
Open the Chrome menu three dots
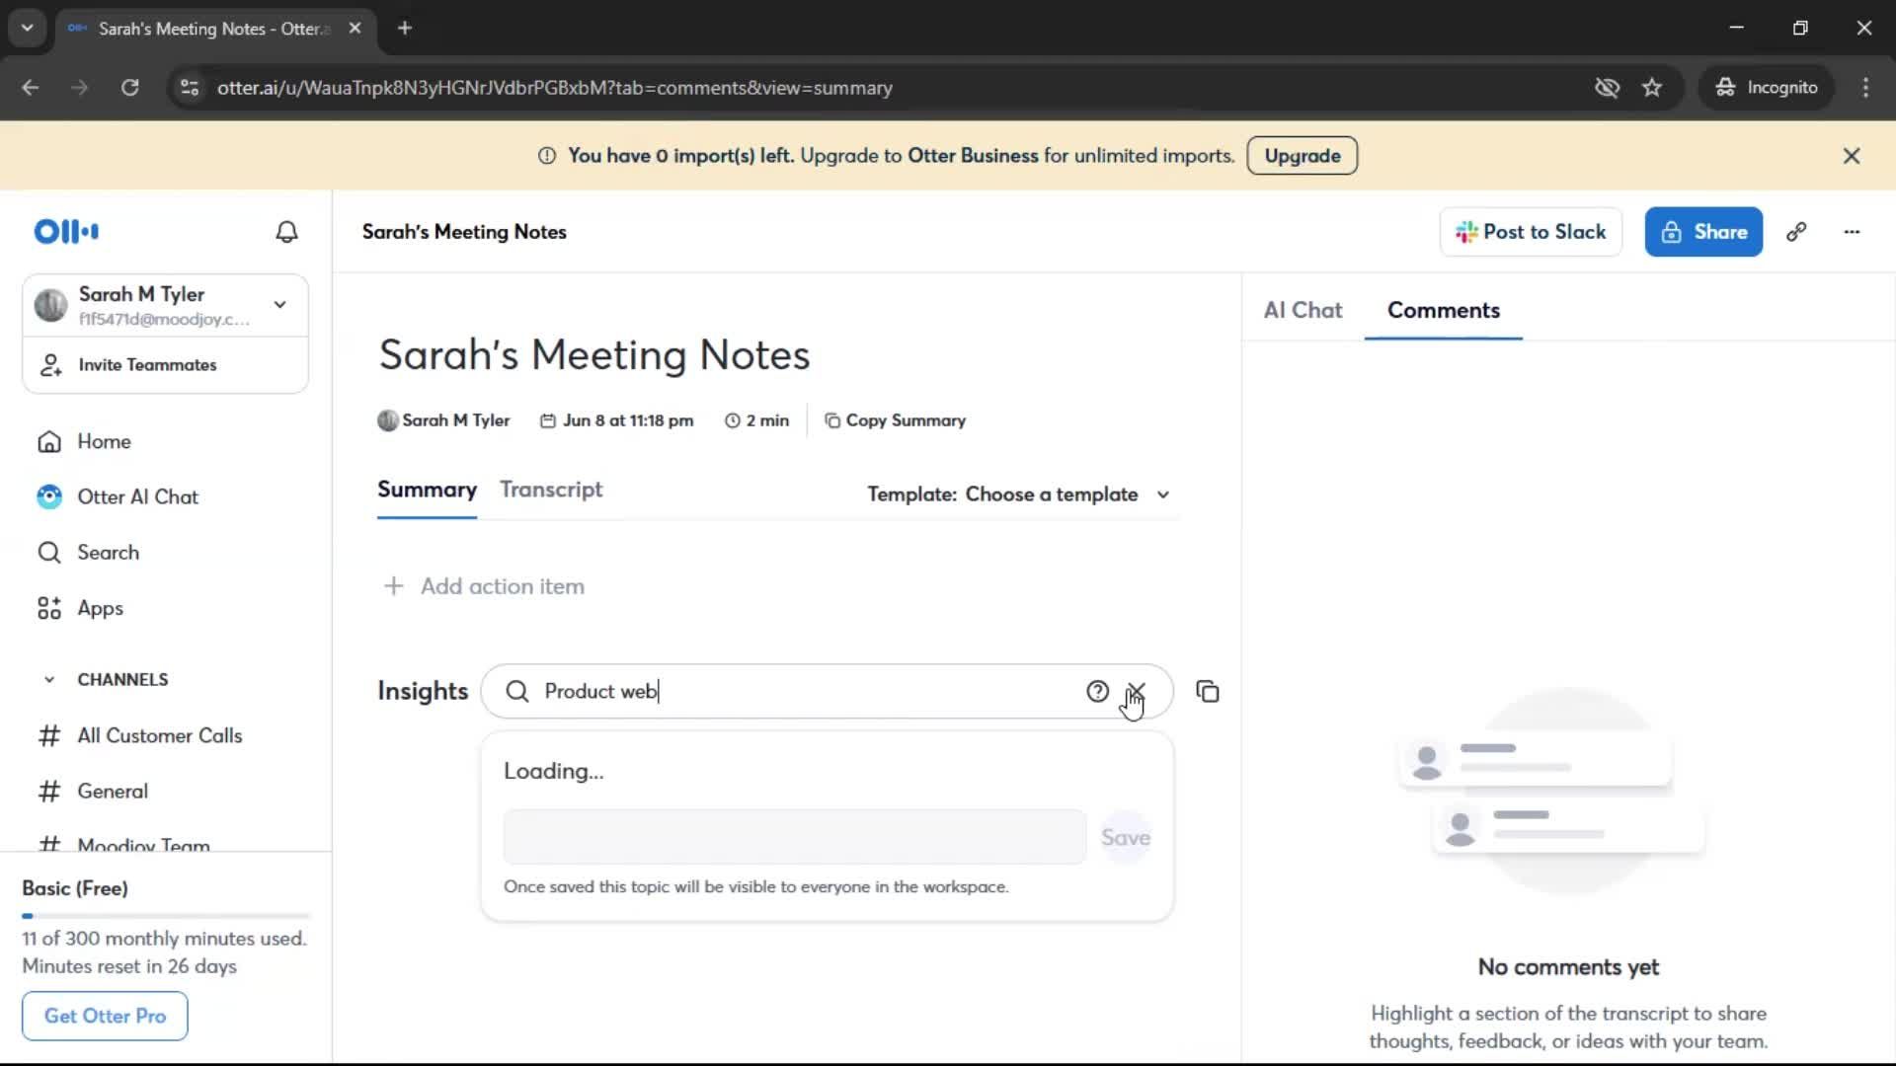pos(1865,88)
